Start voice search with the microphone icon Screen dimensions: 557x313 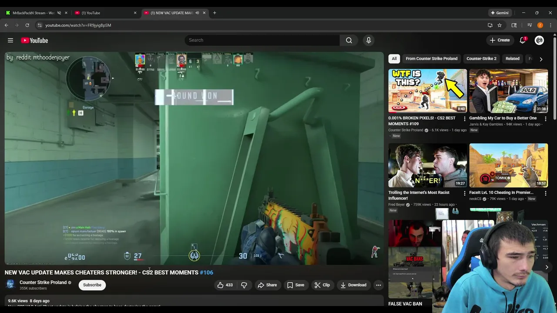point(369,40)
